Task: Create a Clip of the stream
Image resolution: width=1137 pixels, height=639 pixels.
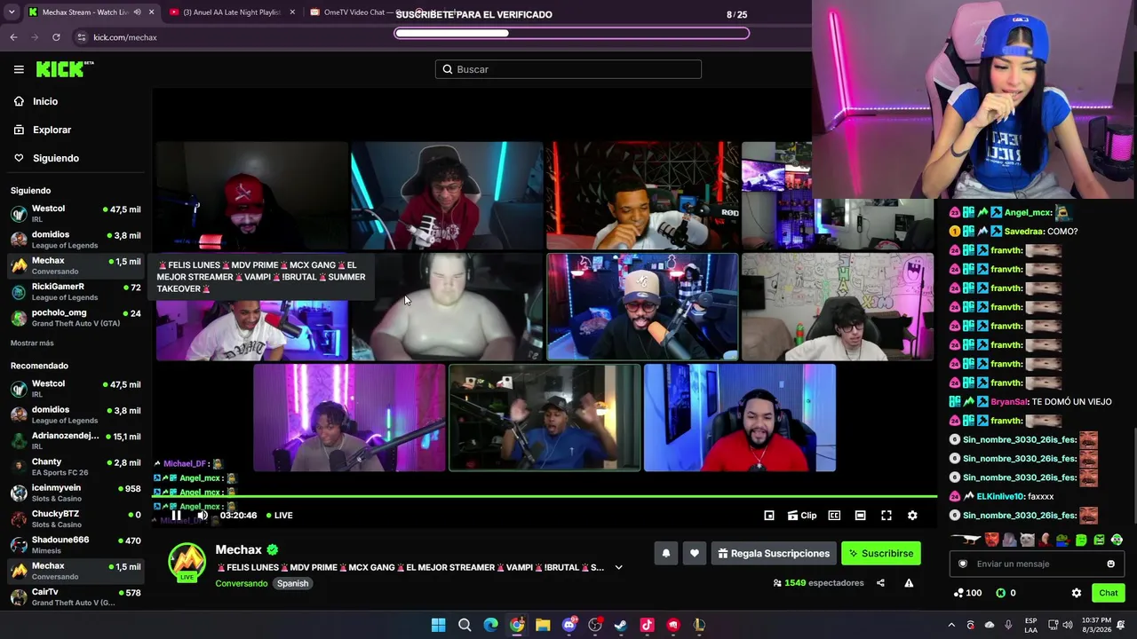Action: 802,516
